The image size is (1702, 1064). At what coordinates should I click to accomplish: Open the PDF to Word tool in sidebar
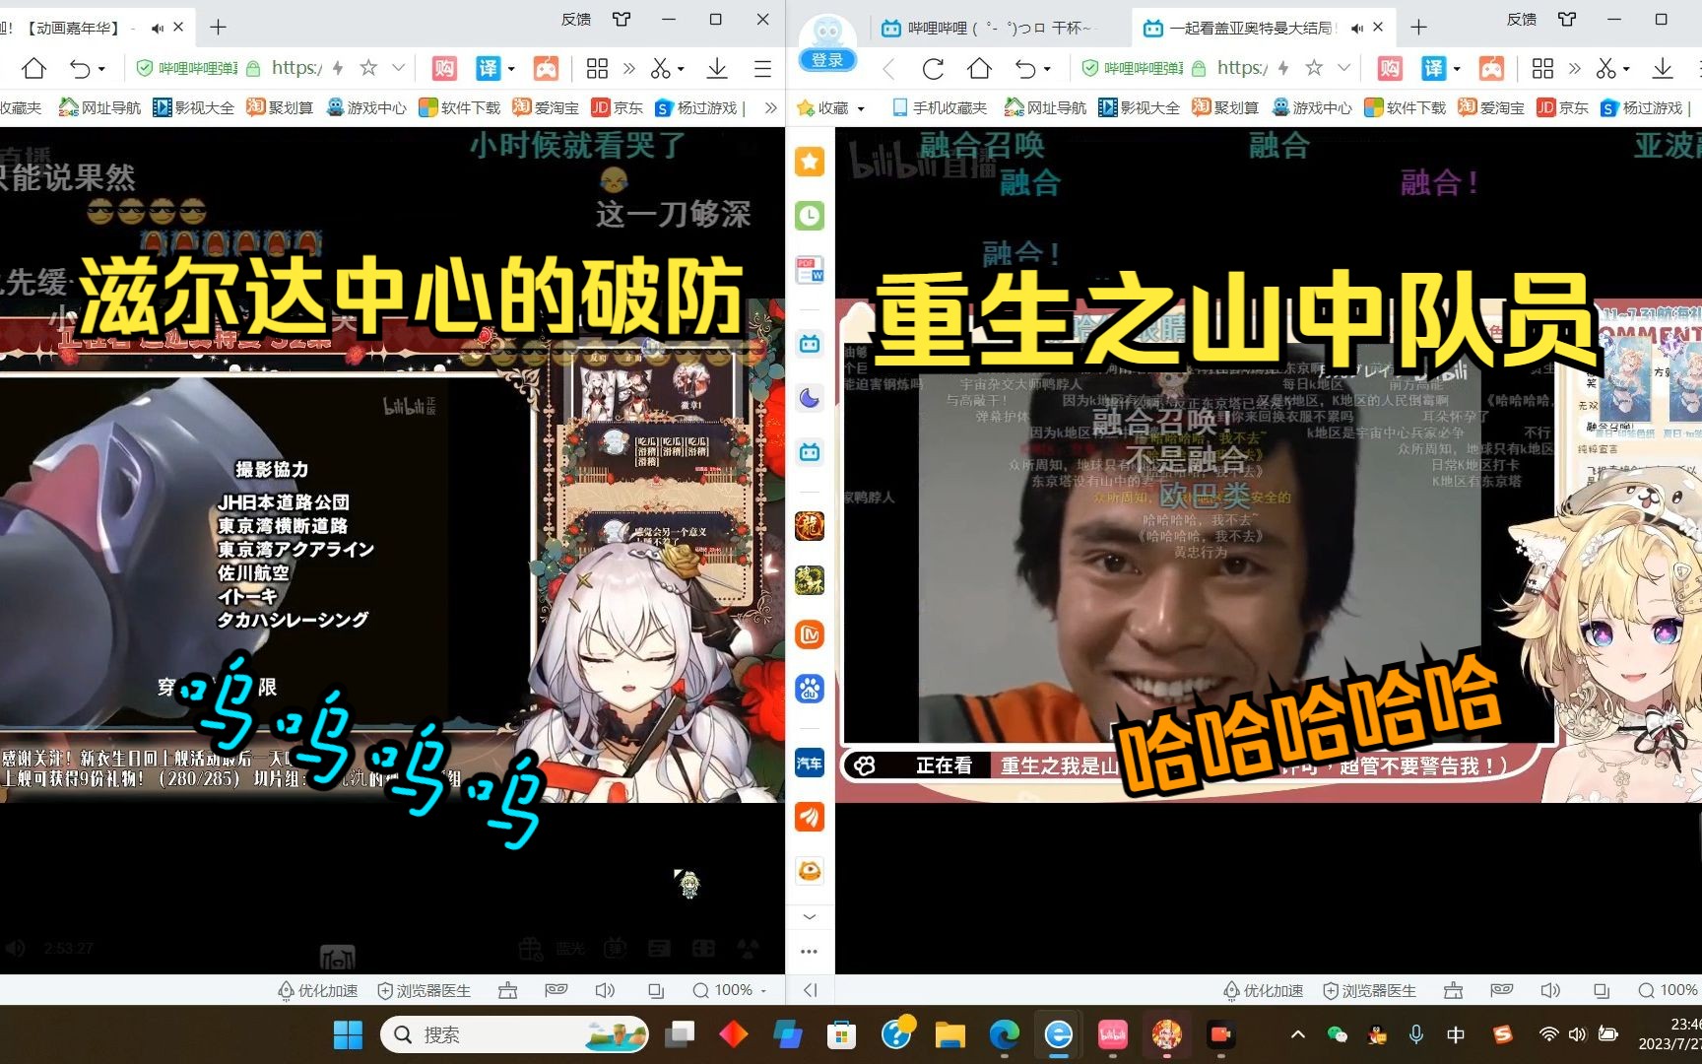(810, 270)
